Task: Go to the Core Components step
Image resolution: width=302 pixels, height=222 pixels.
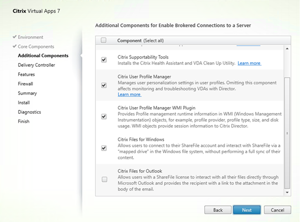Action: click(x=36, y=47)
